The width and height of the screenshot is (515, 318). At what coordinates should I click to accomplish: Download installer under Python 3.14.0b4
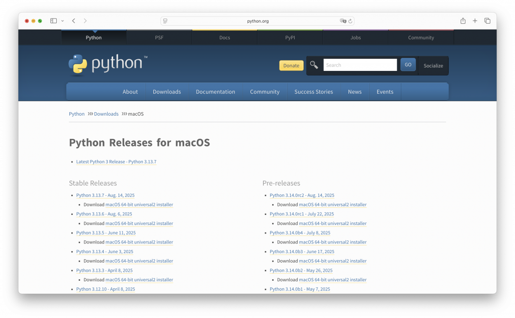(333, 242)
